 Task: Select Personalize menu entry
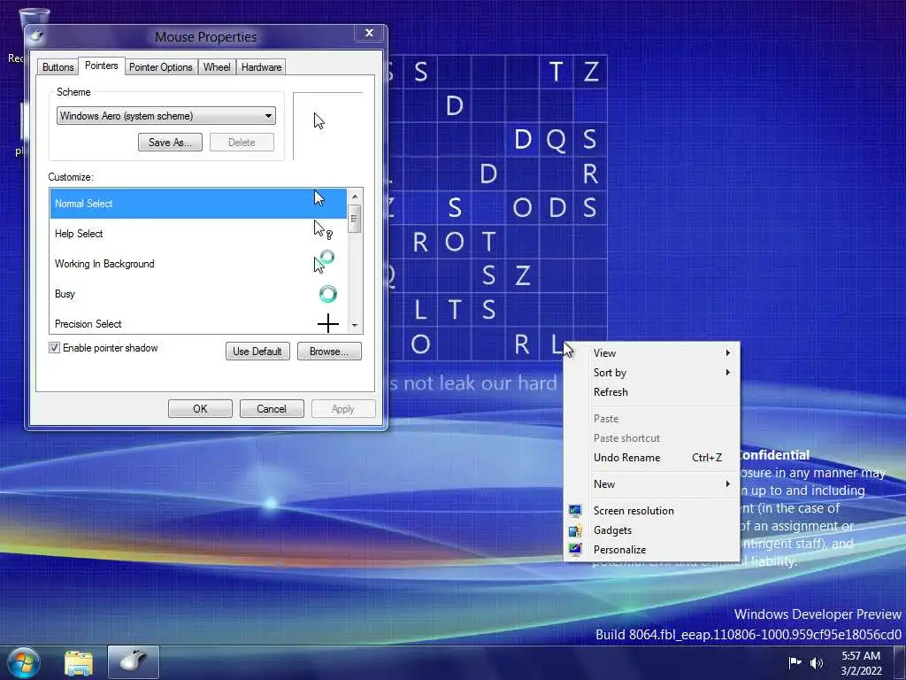[x=652, y=549]
